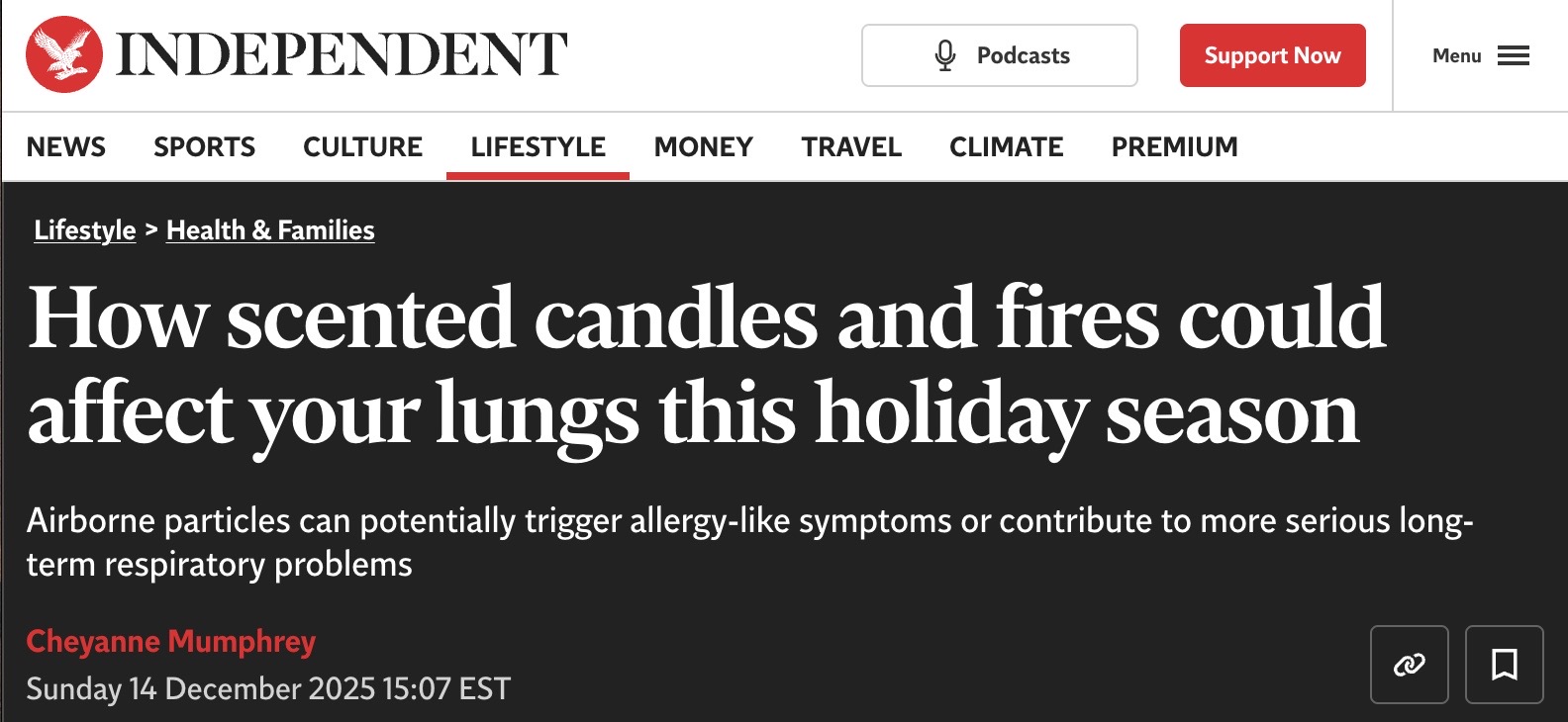Copy article link with the chain icon
This screenshot has width=1568, height=722.
point(1409,665)
